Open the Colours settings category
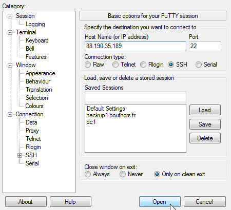231x210 pixels. (34, 106)
